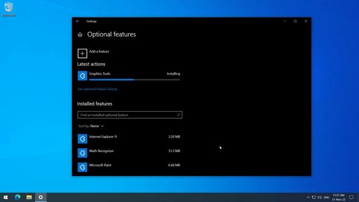Go back with the Settings back arrow
359x202 pixels.
tap(77, 21)
